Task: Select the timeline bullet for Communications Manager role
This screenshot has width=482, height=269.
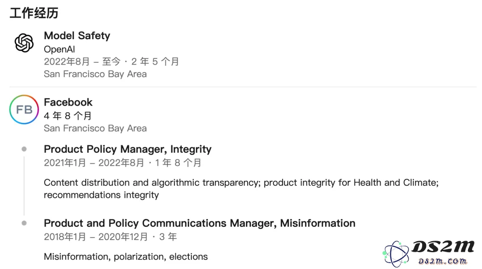Action: pyautogui.click(x=24, y=223)
